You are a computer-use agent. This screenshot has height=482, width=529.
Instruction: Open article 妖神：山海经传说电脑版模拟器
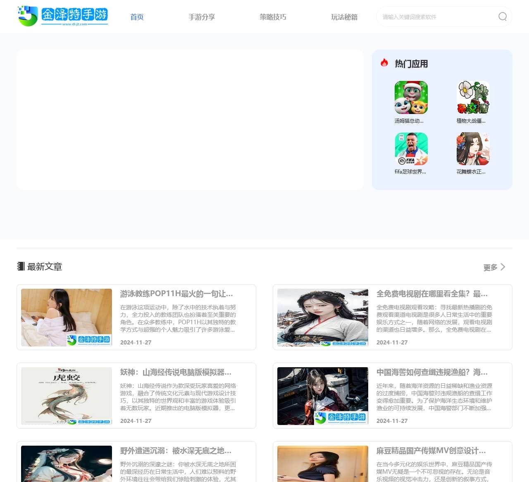pyautogui.click(x=176, y=372)
